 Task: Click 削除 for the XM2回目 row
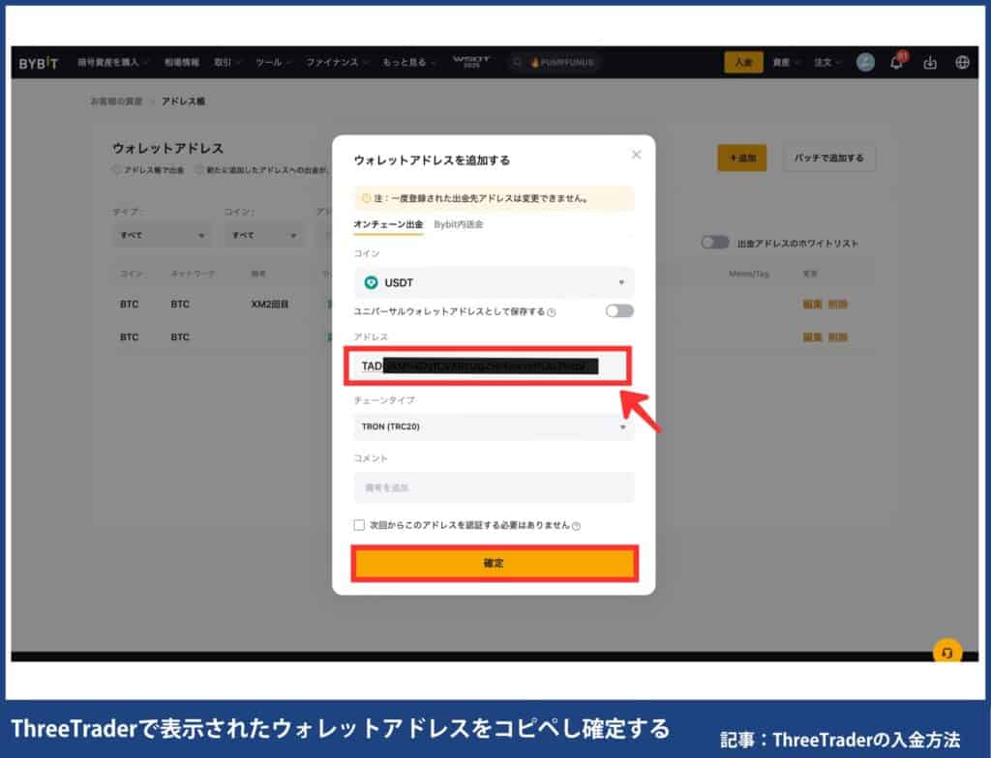point(837,305)
